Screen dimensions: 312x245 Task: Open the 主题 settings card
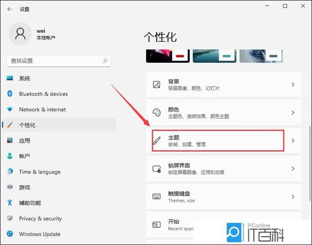point(224,141)
